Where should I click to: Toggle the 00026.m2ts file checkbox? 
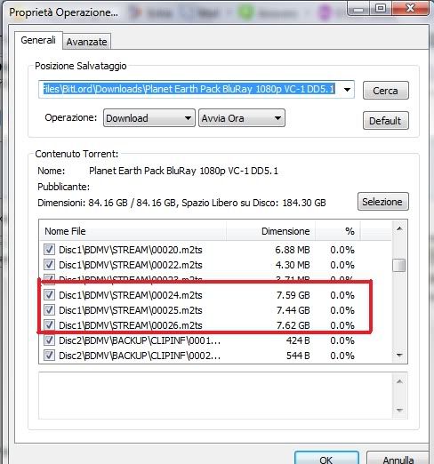[49, 325]
